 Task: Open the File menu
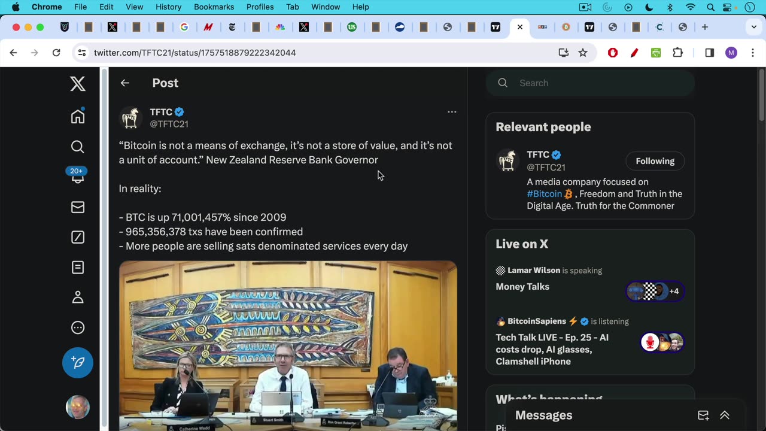tap(81, 7)
